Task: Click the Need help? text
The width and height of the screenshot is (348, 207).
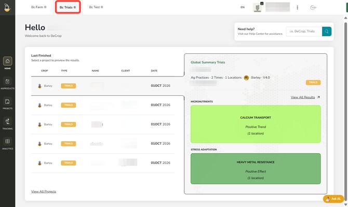Action: click(x=246, y=29)
